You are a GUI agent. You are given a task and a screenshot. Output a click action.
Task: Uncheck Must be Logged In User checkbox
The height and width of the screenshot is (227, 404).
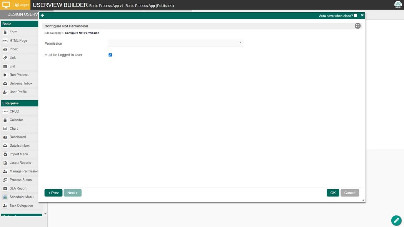pyautogui.click(x=110, y=55)
